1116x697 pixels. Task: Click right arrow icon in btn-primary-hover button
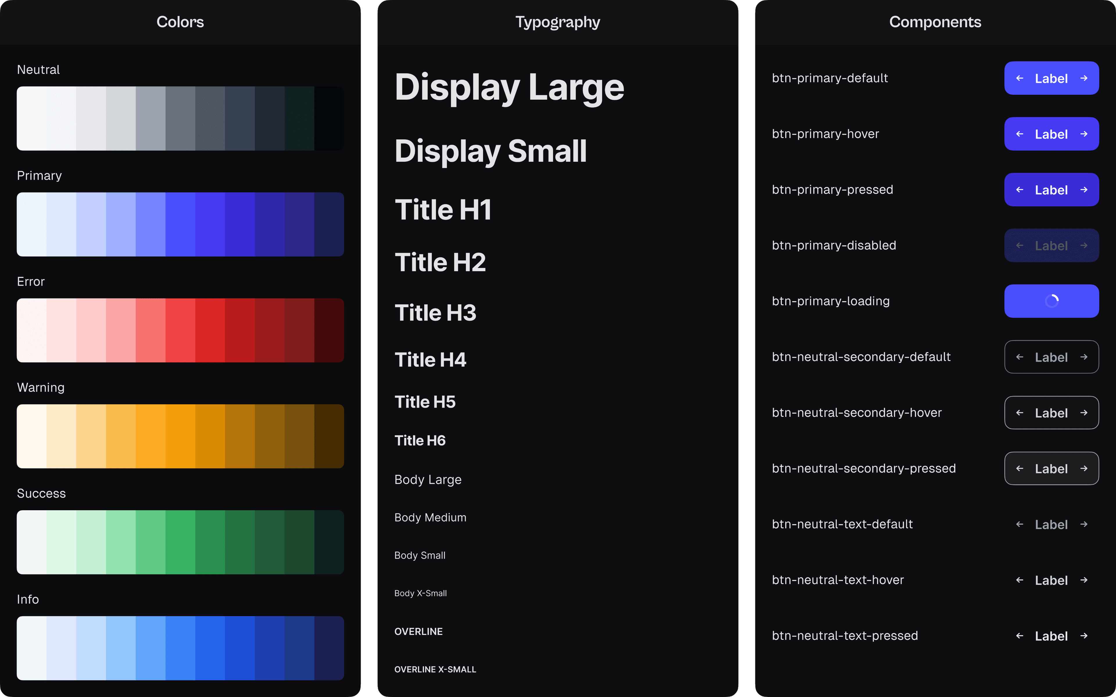click(1084, 134)
